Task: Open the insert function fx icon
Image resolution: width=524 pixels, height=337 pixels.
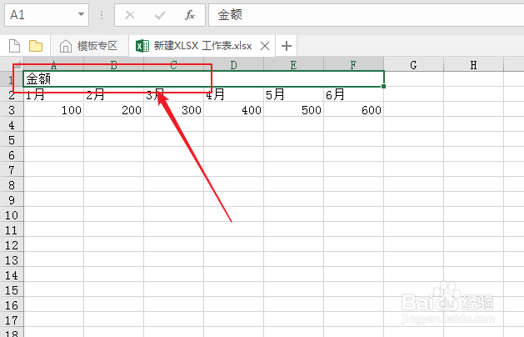Action: pyautogui.click(x=189, y=15)
